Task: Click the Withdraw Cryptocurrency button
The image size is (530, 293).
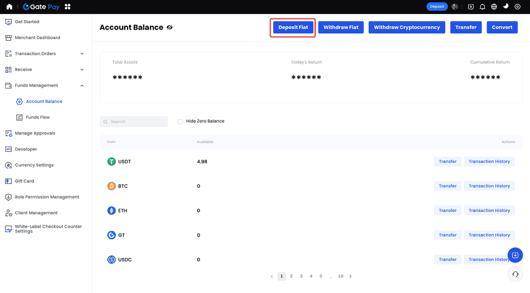Action: click(x=406, y=27)
